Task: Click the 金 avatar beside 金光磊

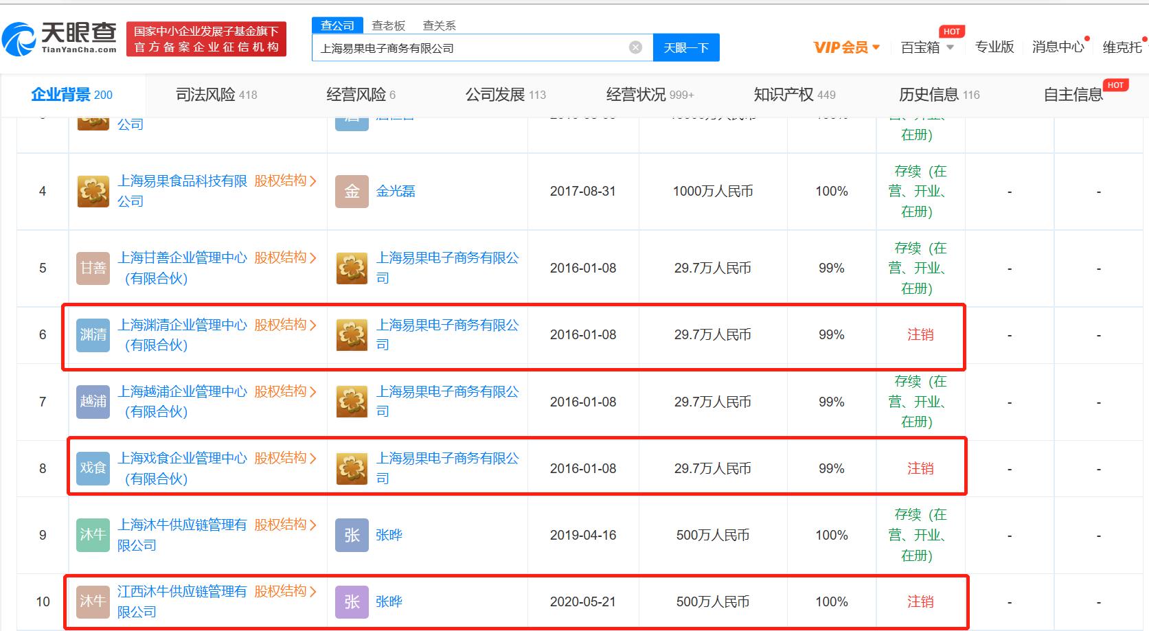Action: point(352,192)
